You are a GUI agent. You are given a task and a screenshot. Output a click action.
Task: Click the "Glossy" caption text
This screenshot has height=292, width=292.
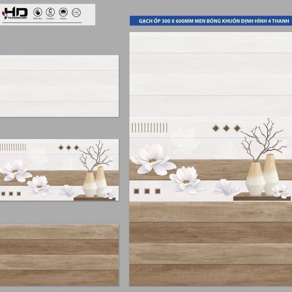[x=63, y=18]
